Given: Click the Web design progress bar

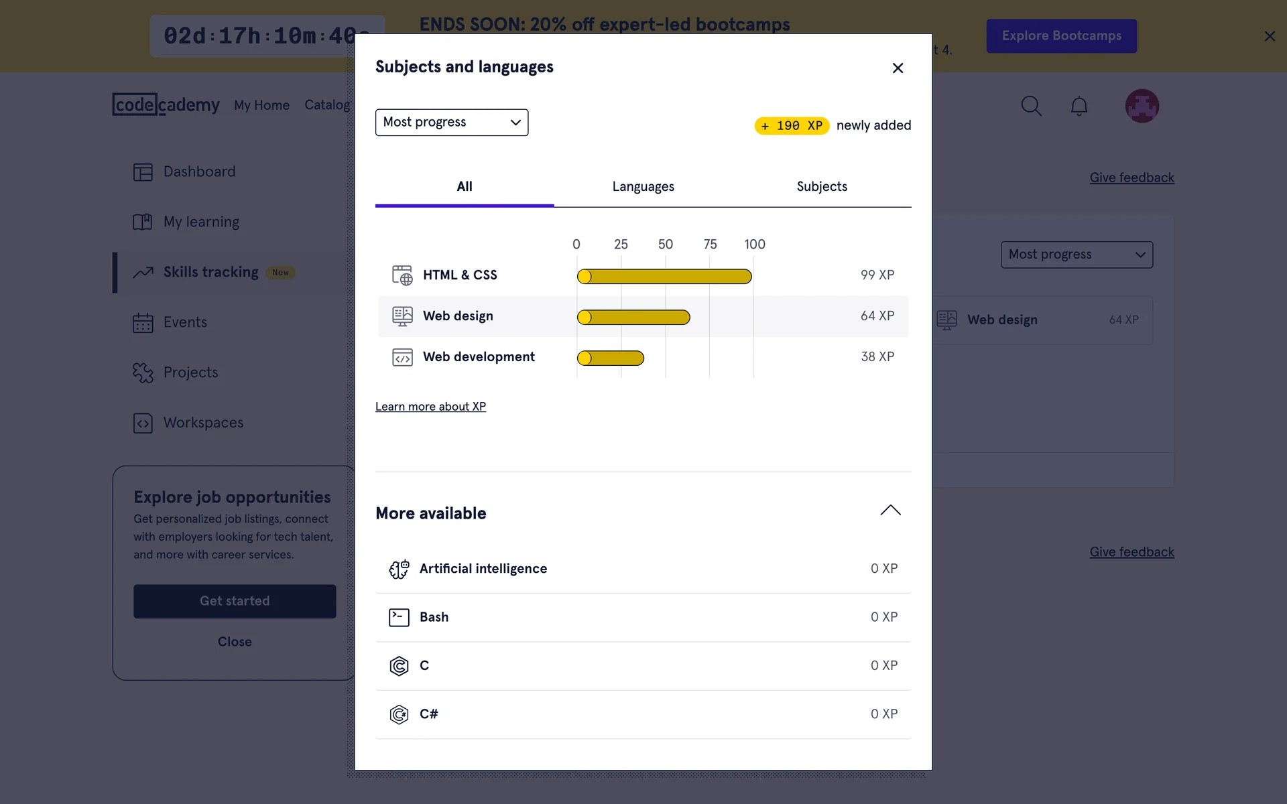Looking at the screenshot, I should [x=633, y=317].
